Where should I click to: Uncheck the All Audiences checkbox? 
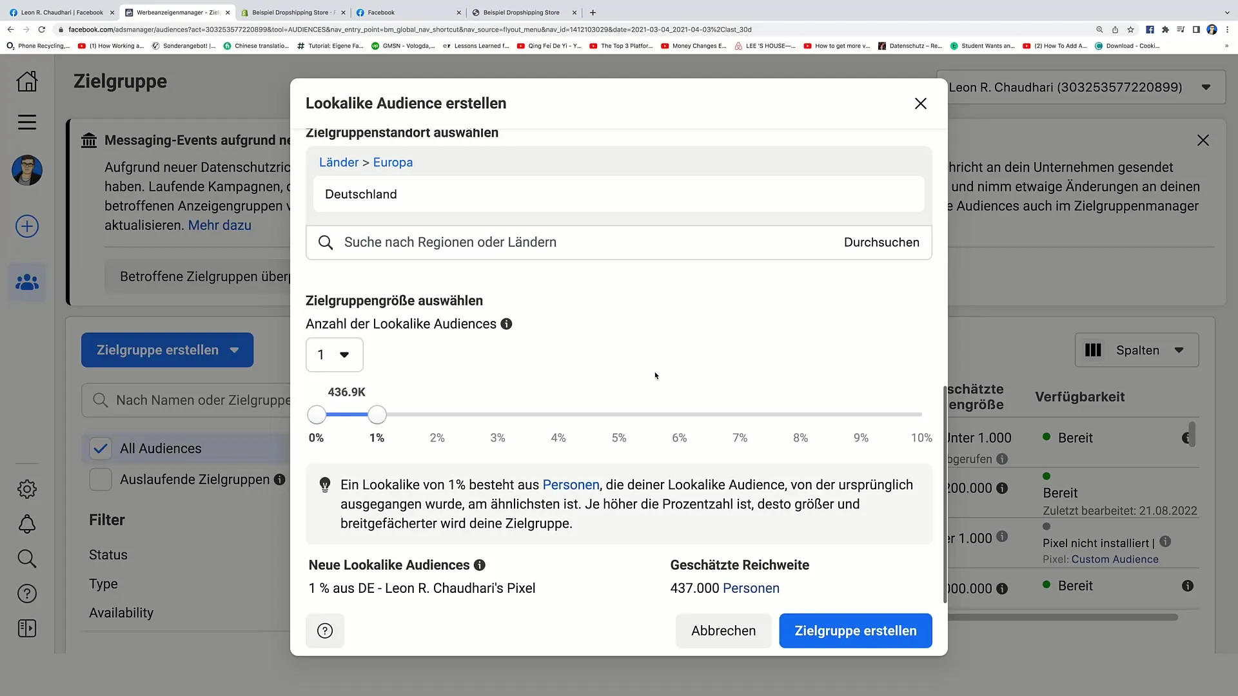pyautogui.click(x=101, y=449)
